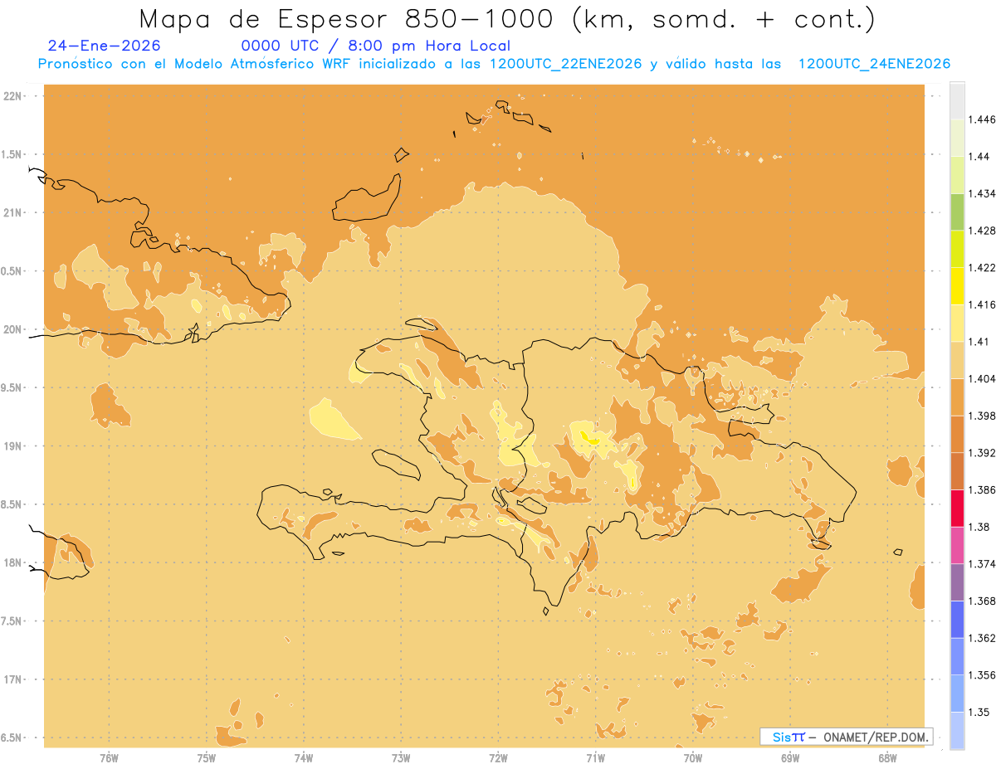Click the longitude label '69W'
Viewport: 996px width, 769px height.
click(790, 758)
